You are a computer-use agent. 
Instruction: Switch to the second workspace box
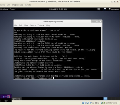(x=109, y=99)
